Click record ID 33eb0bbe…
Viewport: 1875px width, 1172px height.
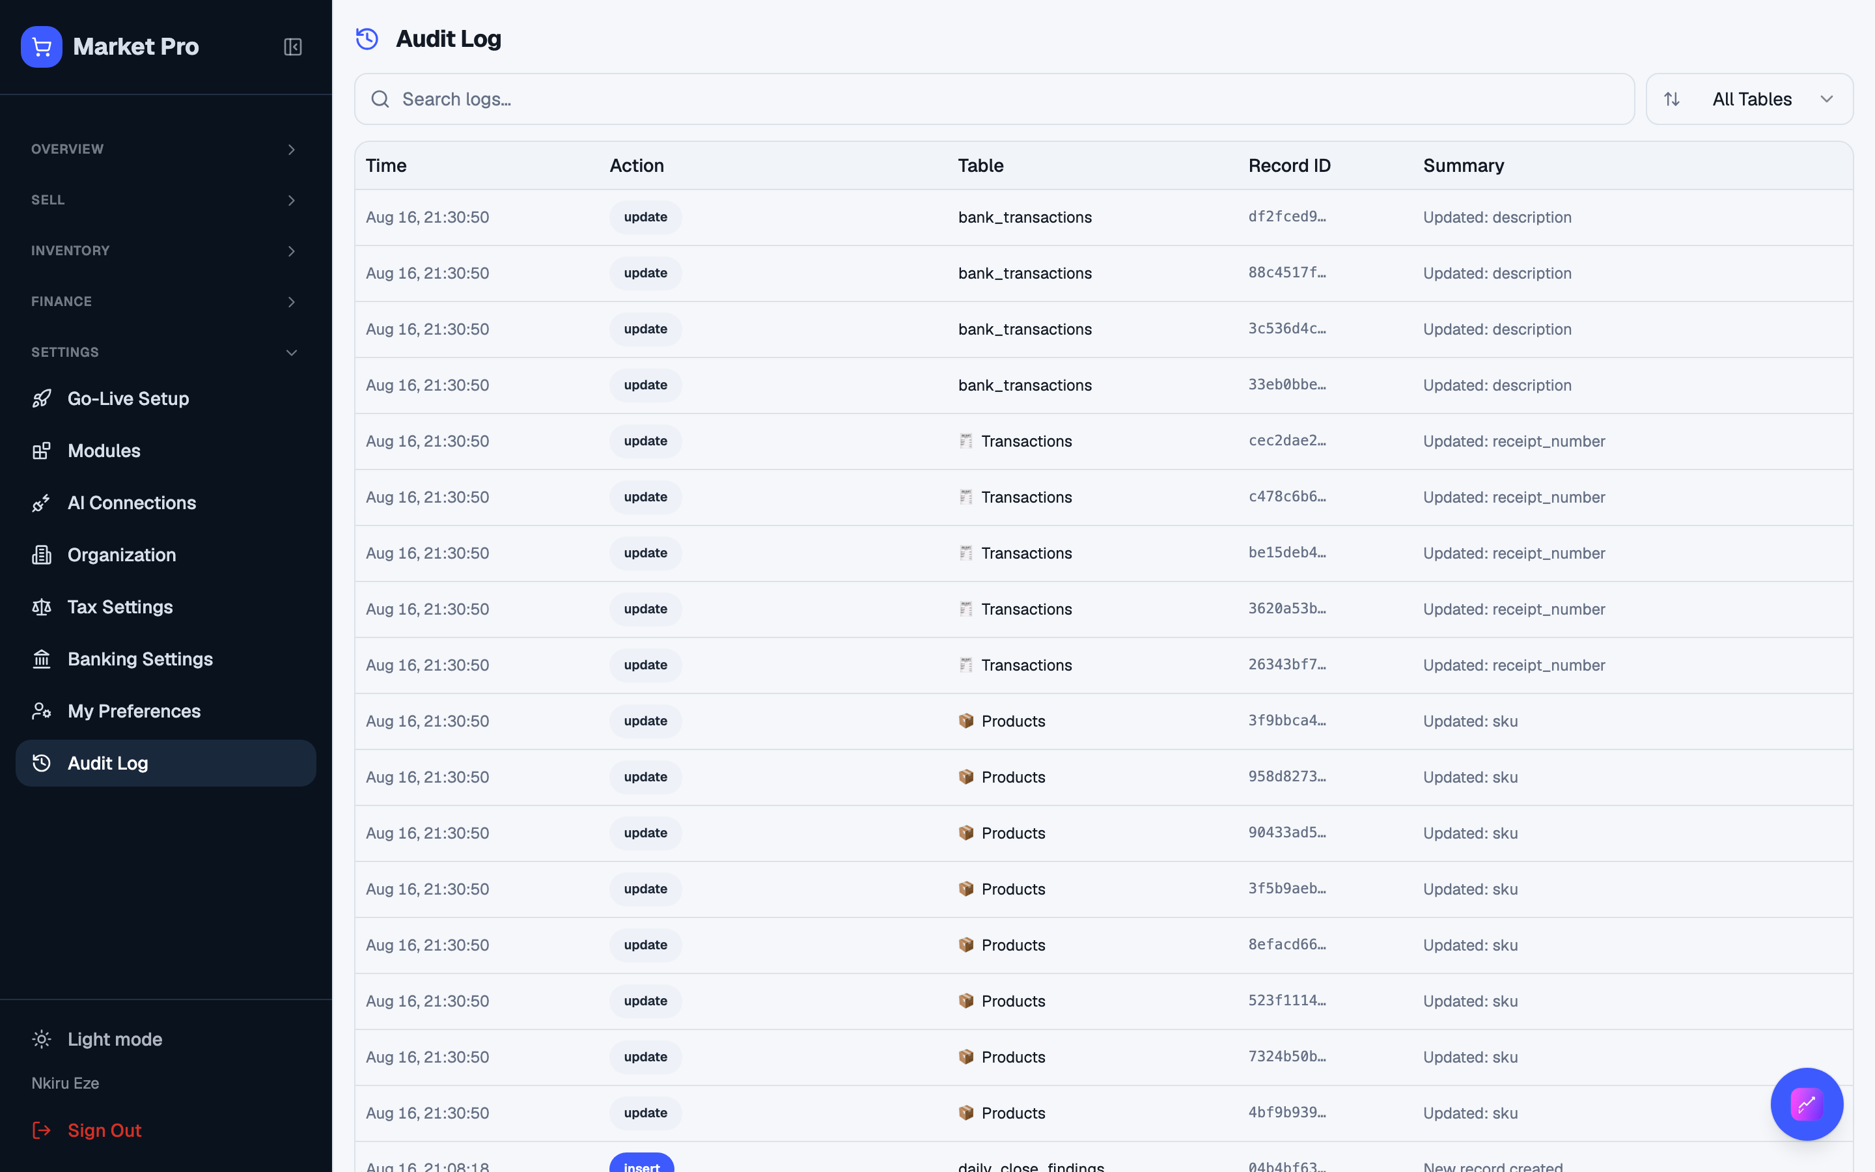[x=1287, y=384]
